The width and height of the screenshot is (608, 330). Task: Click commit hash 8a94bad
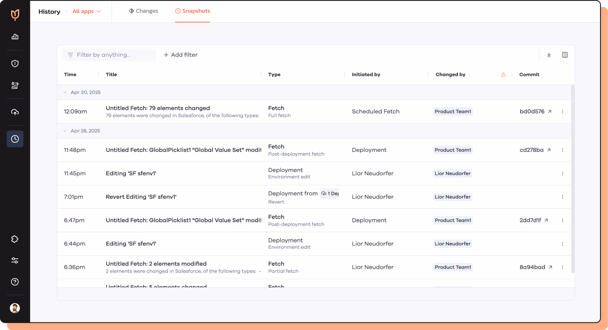pyautogui.click(x=532, y=267)
